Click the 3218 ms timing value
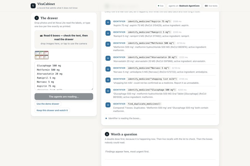This screenshot has height=166, width=250. click(x=176, y=68)
